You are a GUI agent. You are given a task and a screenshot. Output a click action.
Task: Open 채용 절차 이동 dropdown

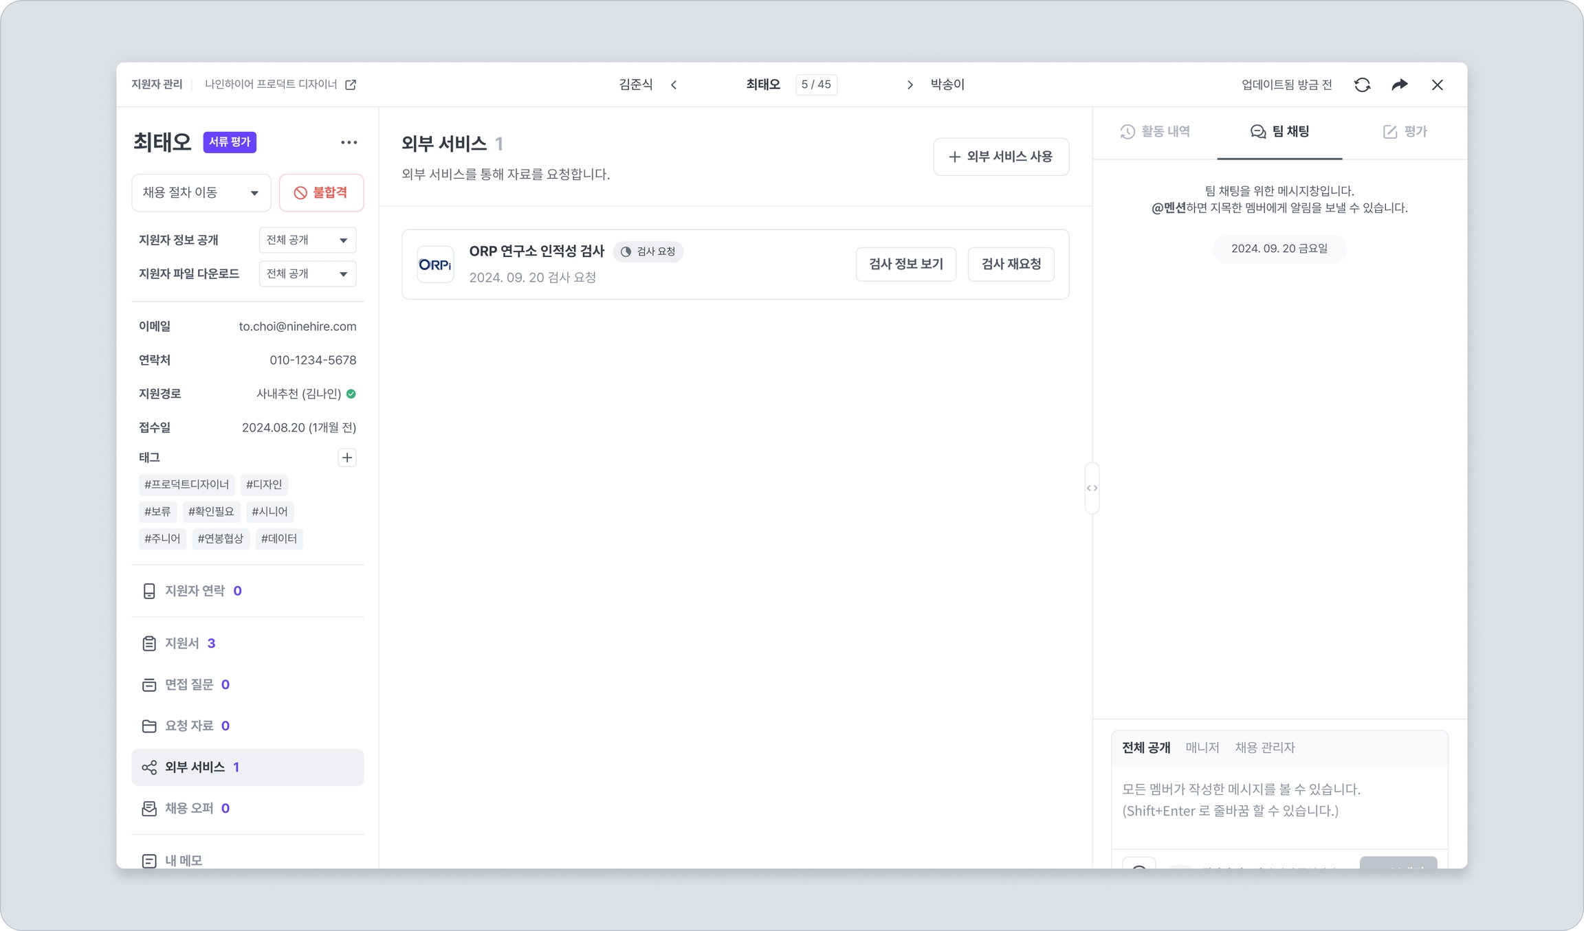pyautogui.click(x=201, y=192)
